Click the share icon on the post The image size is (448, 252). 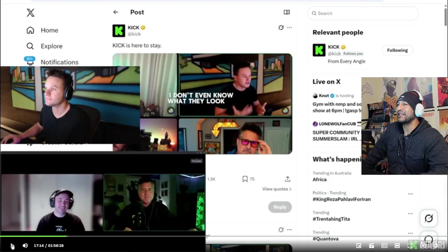[x=288, y=179]
